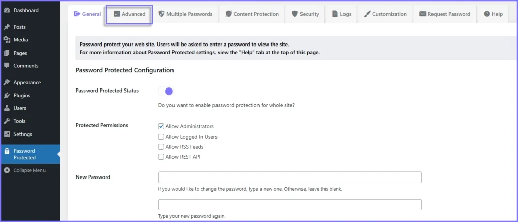Switch to the Advanced tab
This screenshot has width=518, height=222.
pyautogui.click(x=129, y=14)
